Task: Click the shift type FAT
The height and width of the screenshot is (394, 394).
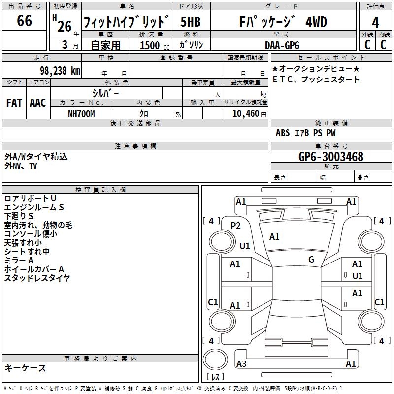Action: (14, 103)
